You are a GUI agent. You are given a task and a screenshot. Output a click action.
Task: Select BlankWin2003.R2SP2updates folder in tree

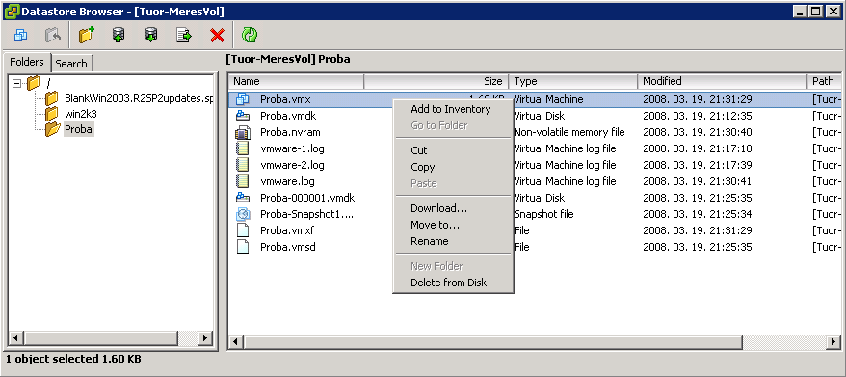[139, 98]
